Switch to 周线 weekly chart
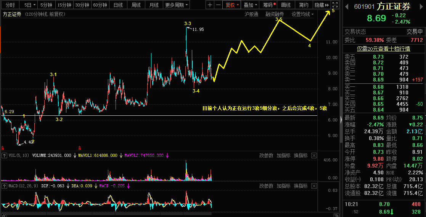 (x=136, y=5)
